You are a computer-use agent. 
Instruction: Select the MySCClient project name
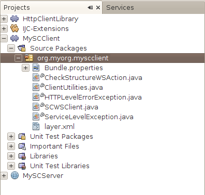(x=41, y=39)
